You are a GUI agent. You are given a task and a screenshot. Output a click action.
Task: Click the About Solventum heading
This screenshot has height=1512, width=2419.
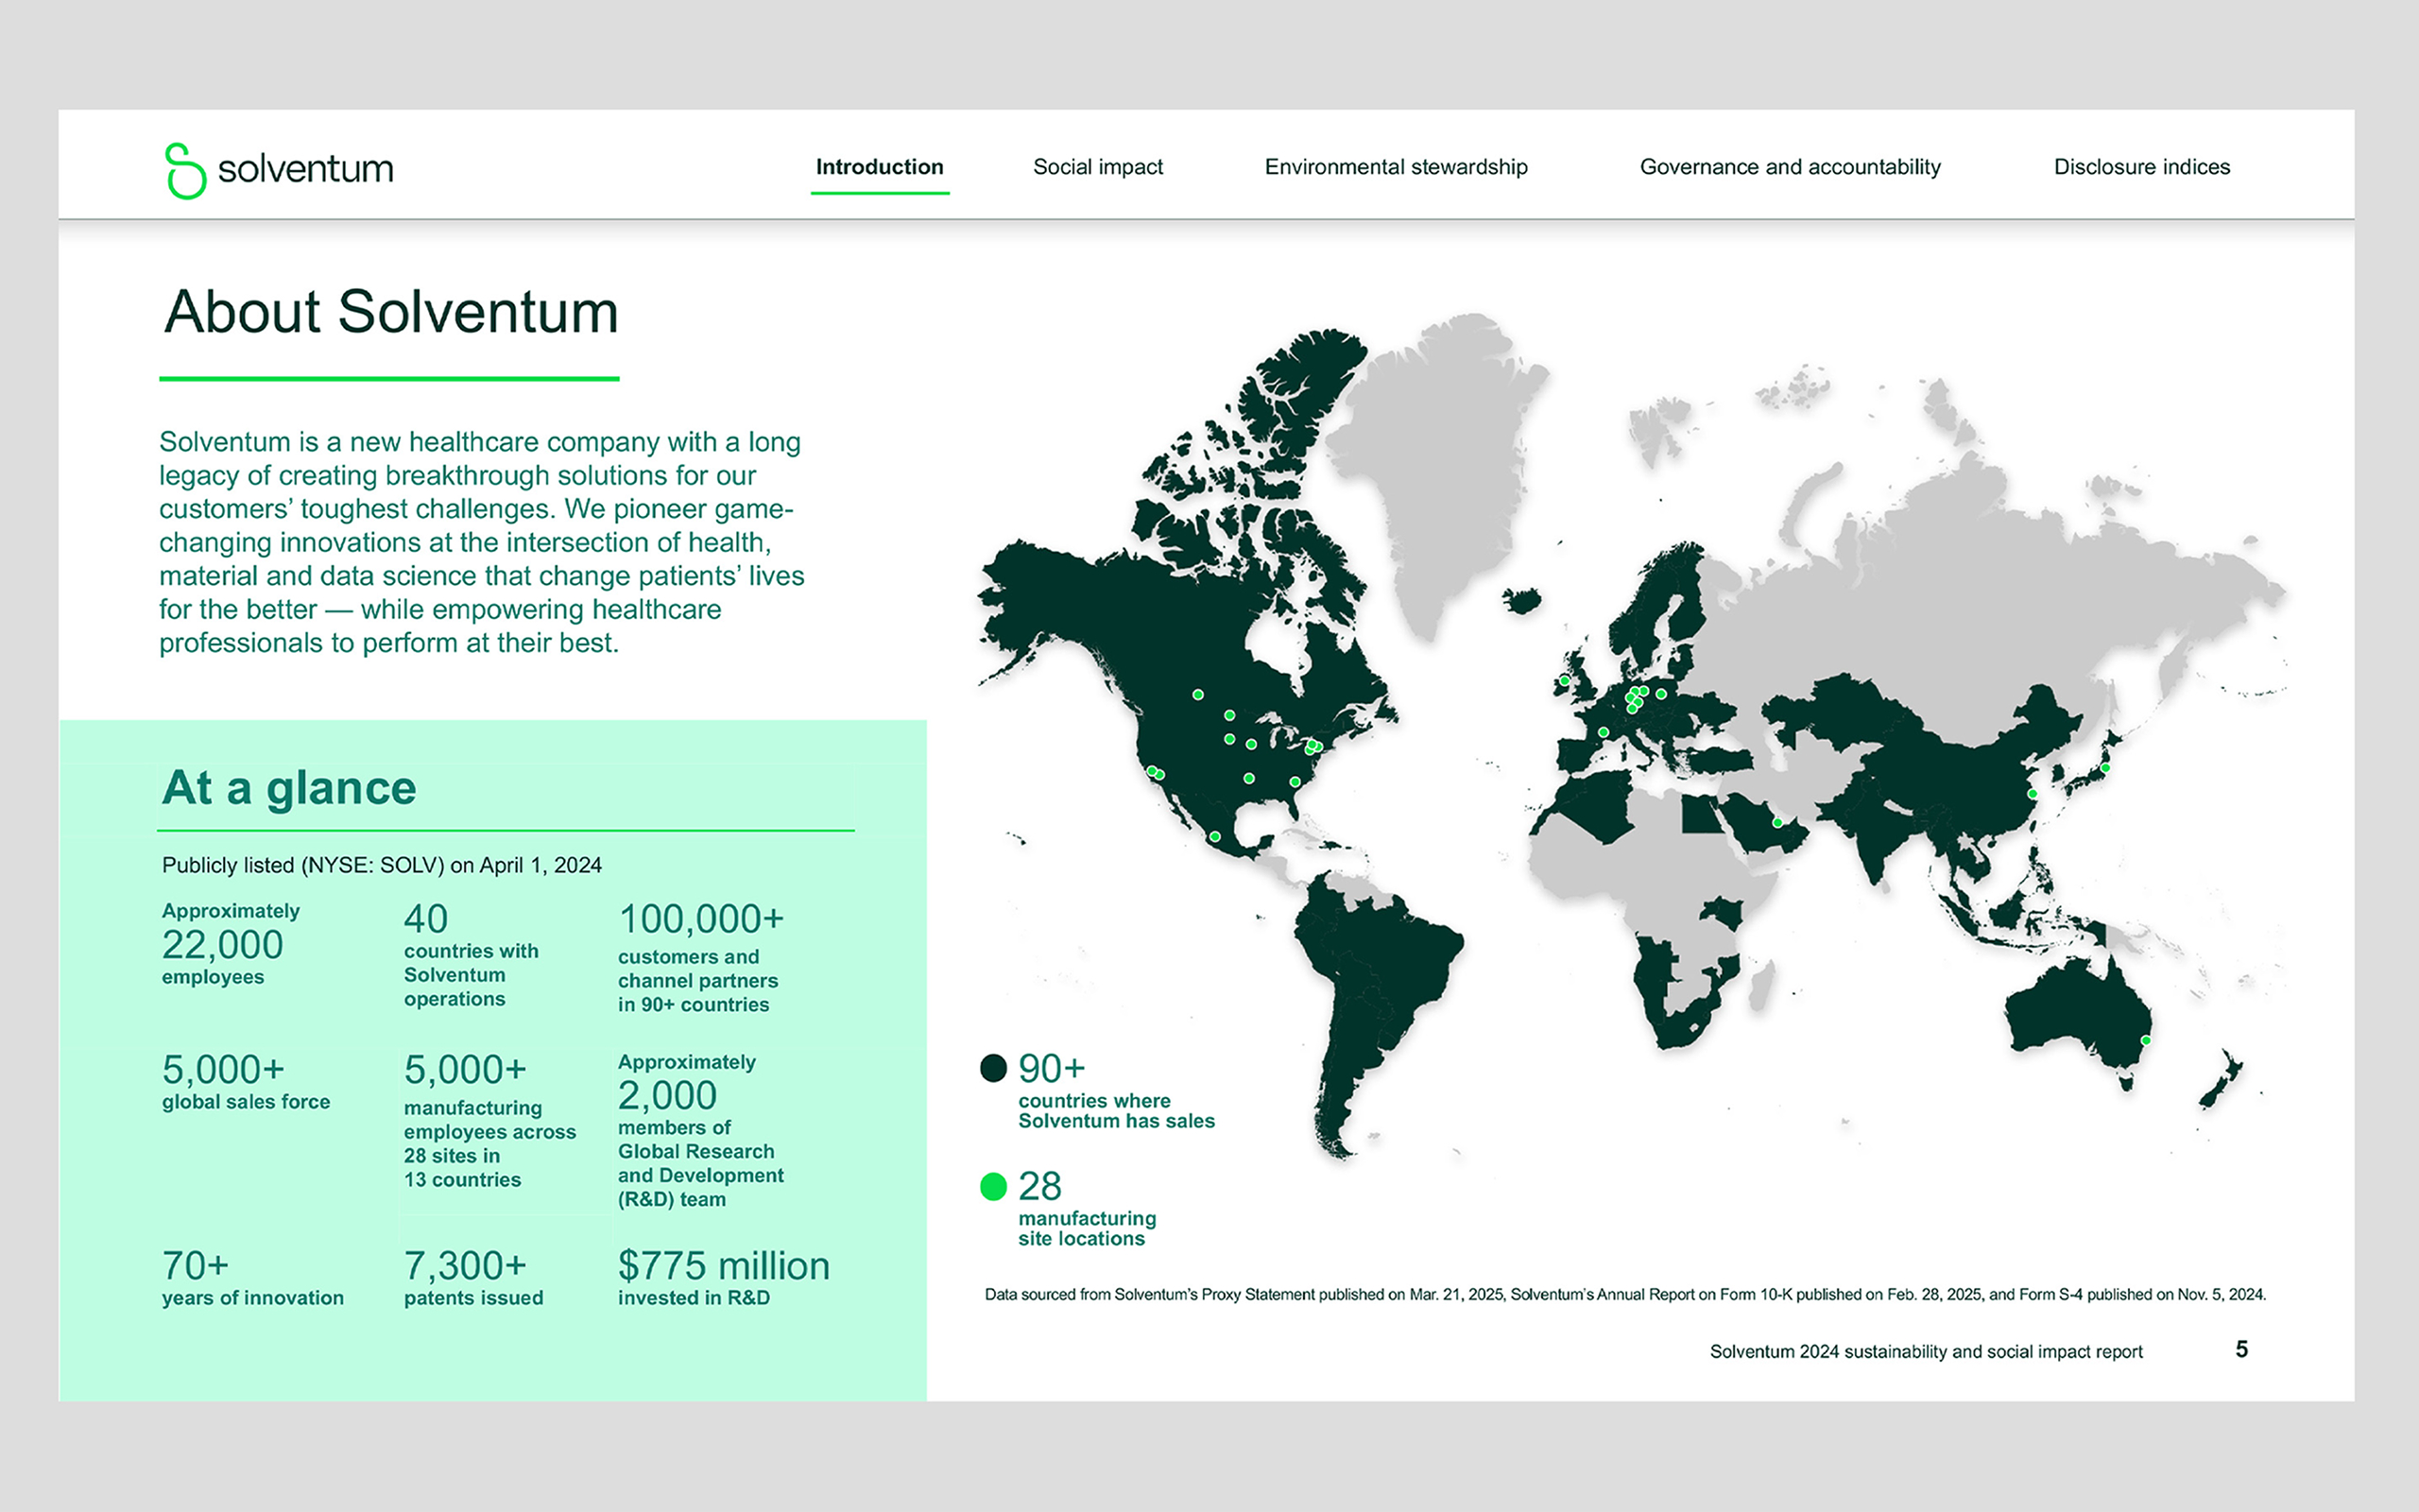391,312
